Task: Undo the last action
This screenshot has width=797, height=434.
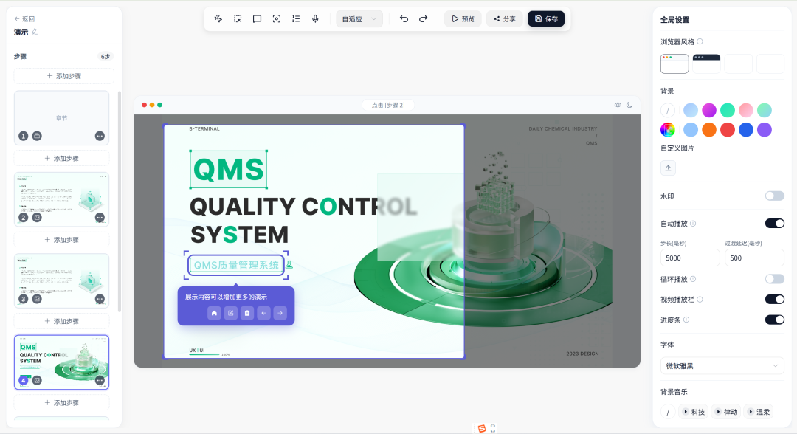Action: 404,18
